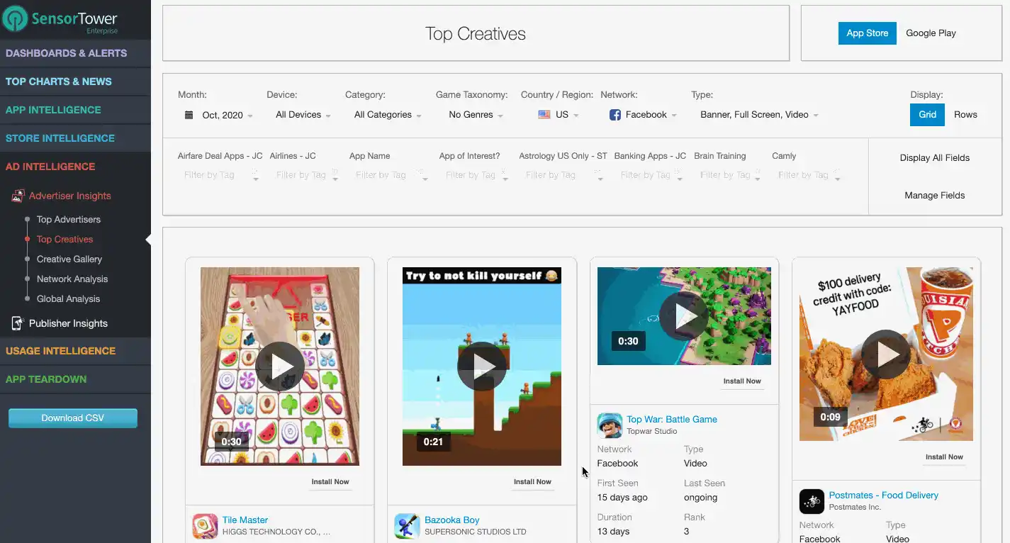
Task: Switch to App Store
Action: 867,33
